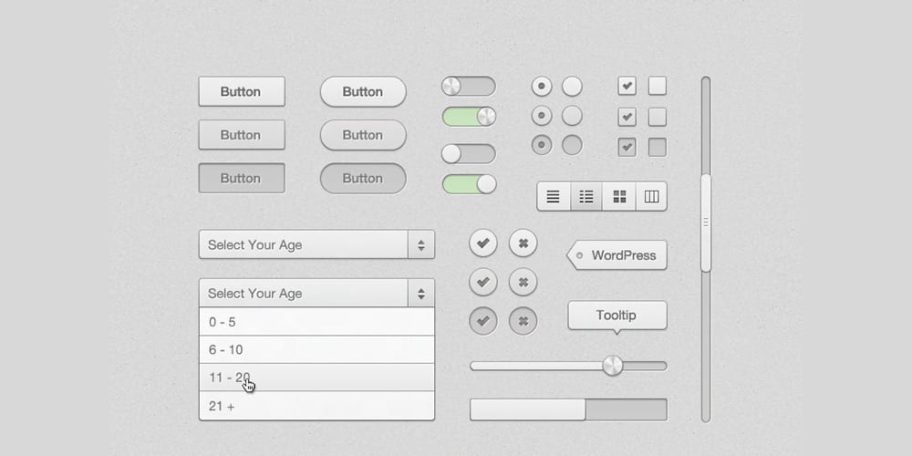The width and height of the screenshot is (912, 456).
Task: Click the top rectangular Button
Action: point(242,91)
